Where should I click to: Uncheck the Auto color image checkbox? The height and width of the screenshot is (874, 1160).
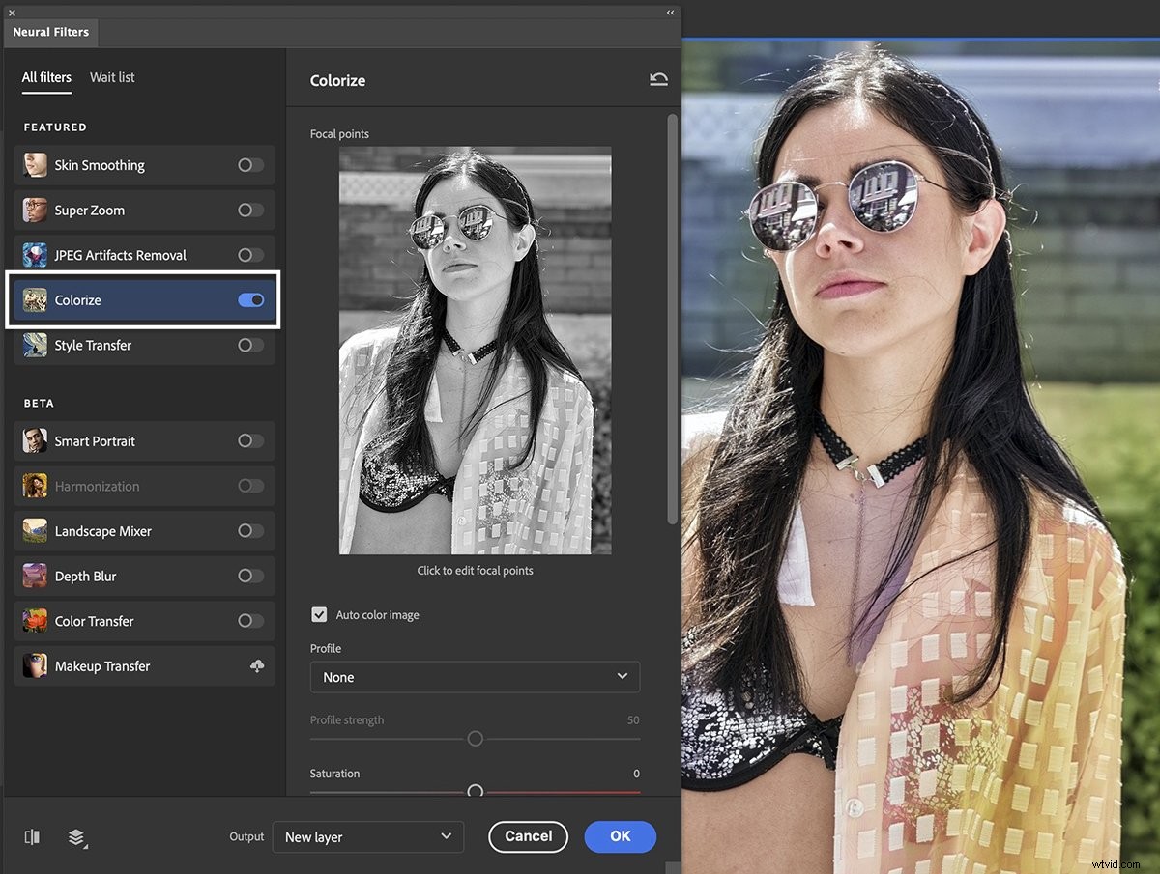(319, 614)
